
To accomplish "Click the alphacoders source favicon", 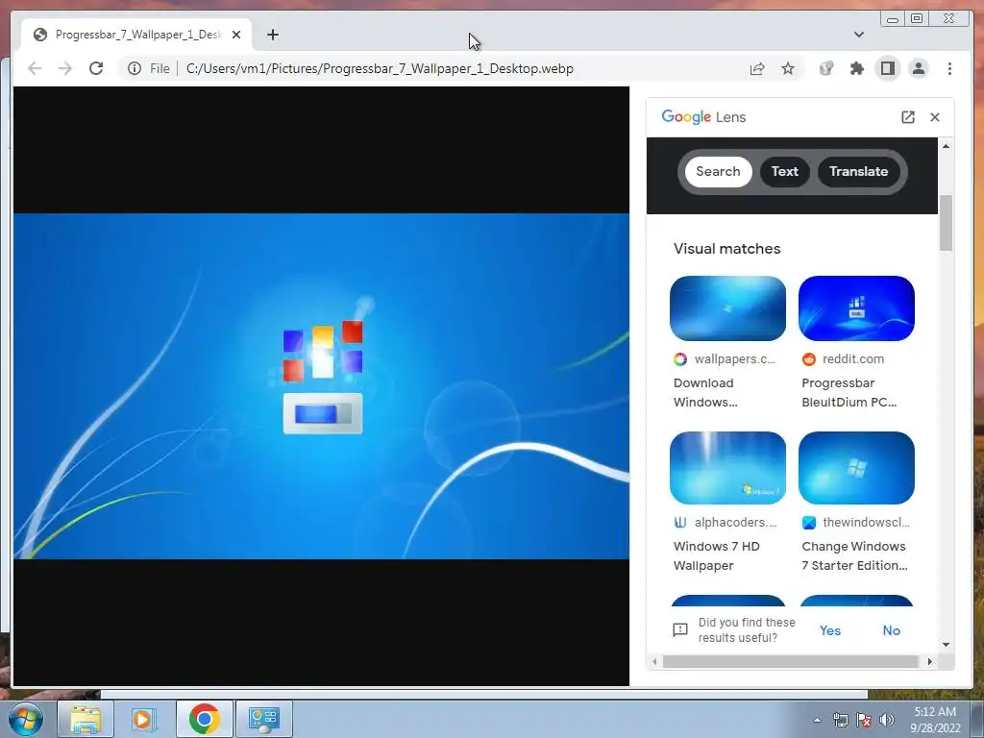I will [x=680, y=522].
